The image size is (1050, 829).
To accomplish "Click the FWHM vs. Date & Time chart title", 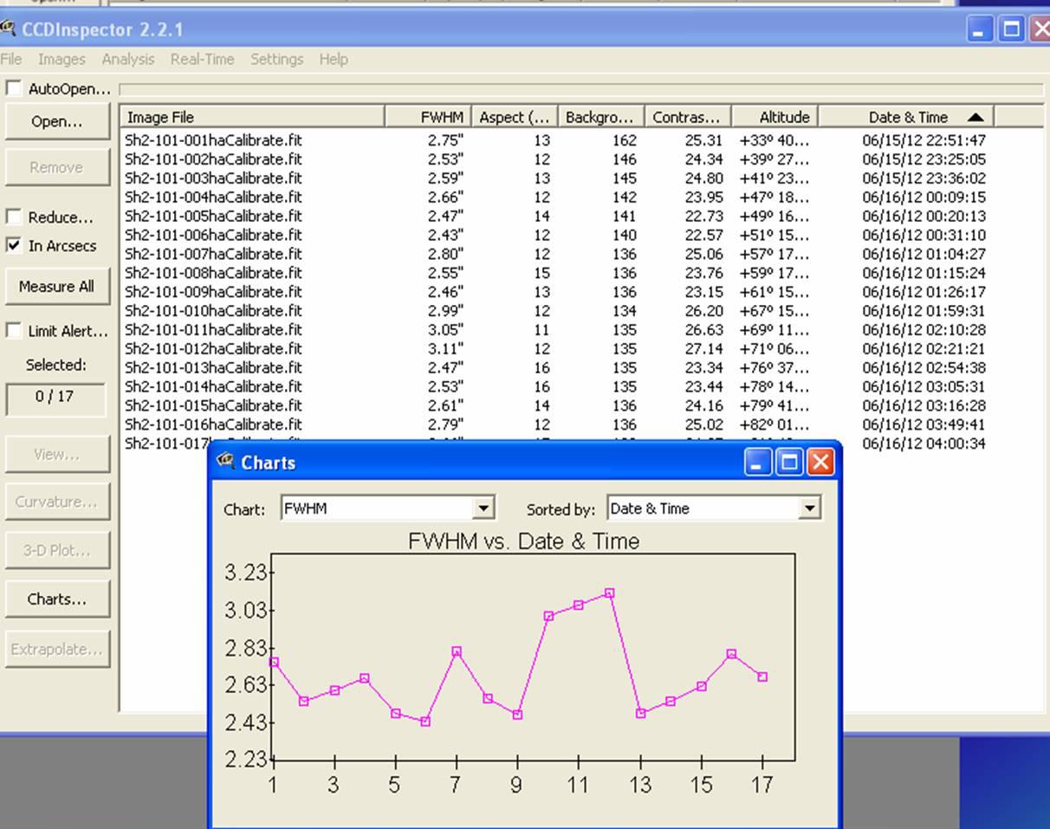I will point(523,541).
